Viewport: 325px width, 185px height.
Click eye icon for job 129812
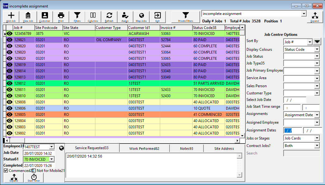[x=10, y=83]
